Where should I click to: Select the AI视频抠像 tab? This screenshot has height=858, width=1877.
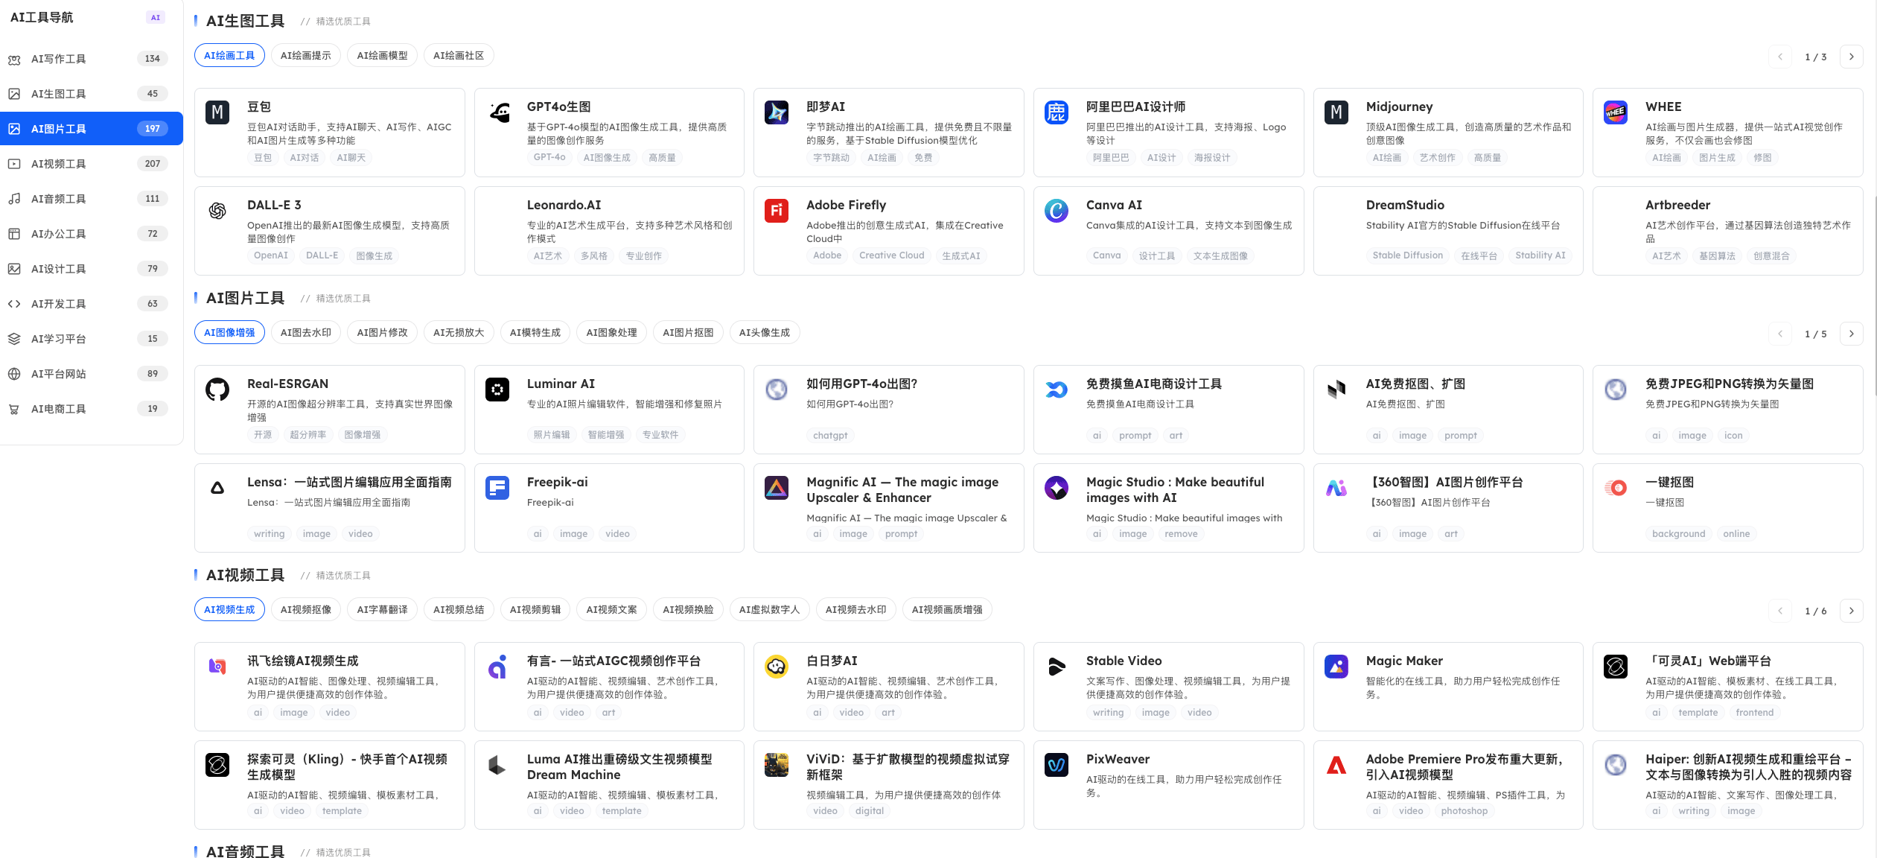click(x=306, y=610)
